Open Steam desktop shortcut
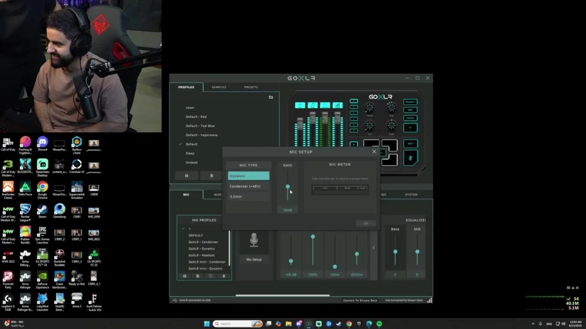Viewport: 586px width, 329px height. coord(42,211)
